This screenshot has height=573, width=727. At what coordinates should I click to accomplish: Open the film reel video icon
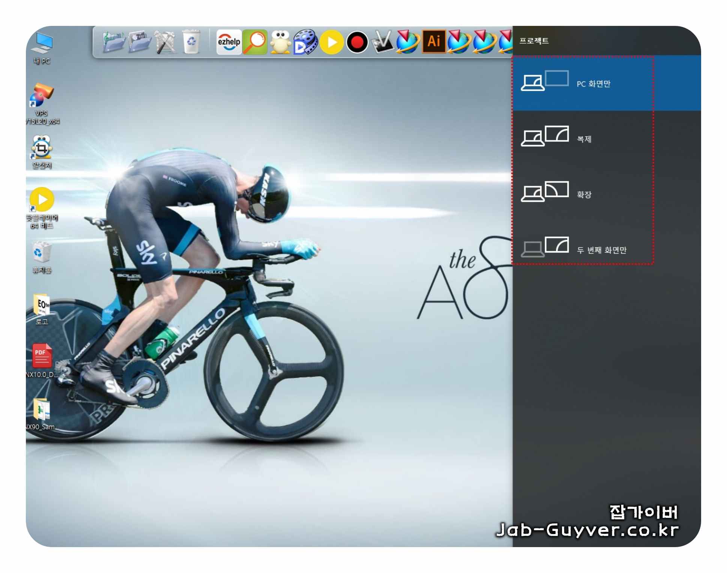306,42
